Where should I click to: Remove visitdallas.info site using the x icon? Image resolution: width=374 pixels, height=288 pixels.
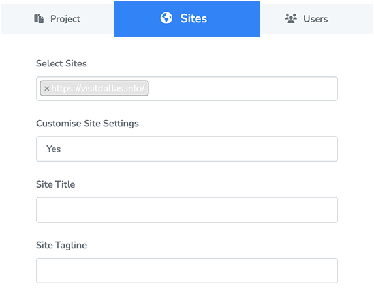pyautogui.click(x=47, y=89)
